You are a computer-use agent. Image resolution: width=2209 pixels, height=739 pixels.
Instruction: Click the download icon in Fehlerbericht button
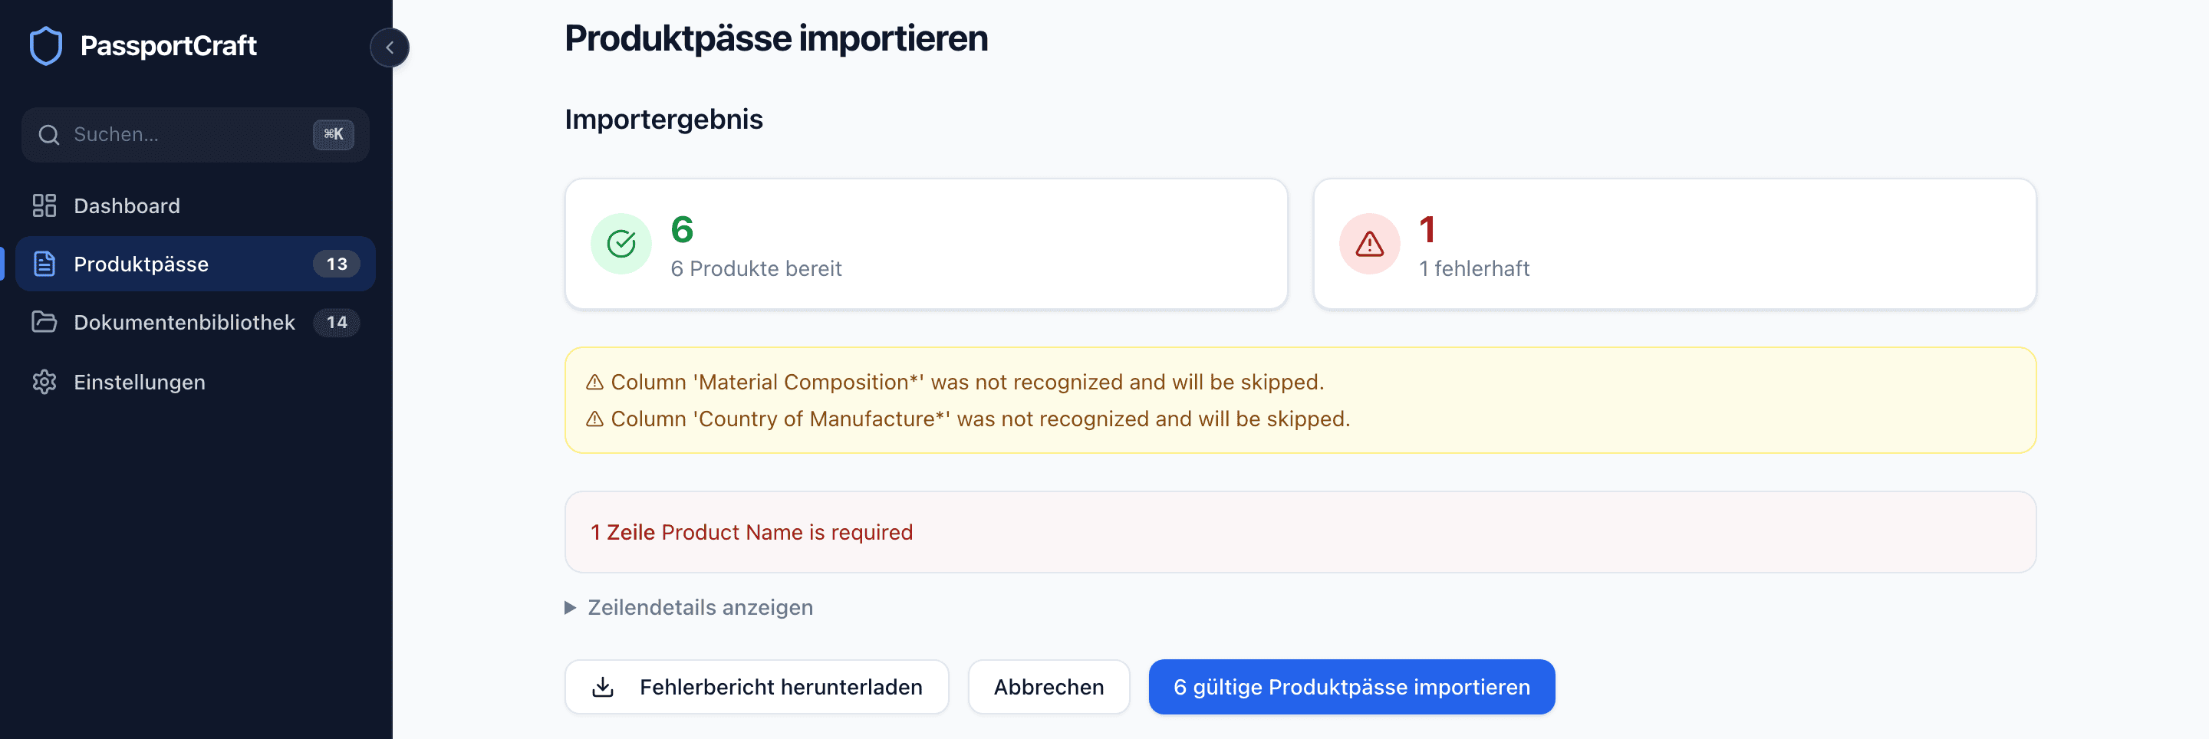click(x=603, y=687)
